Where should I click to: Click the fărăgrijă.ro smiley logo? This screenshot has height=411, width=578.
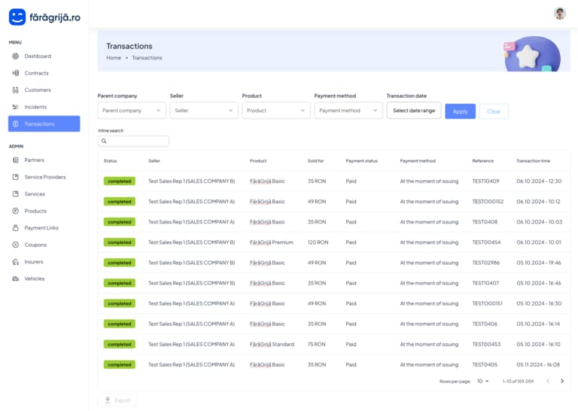point(17,17)
